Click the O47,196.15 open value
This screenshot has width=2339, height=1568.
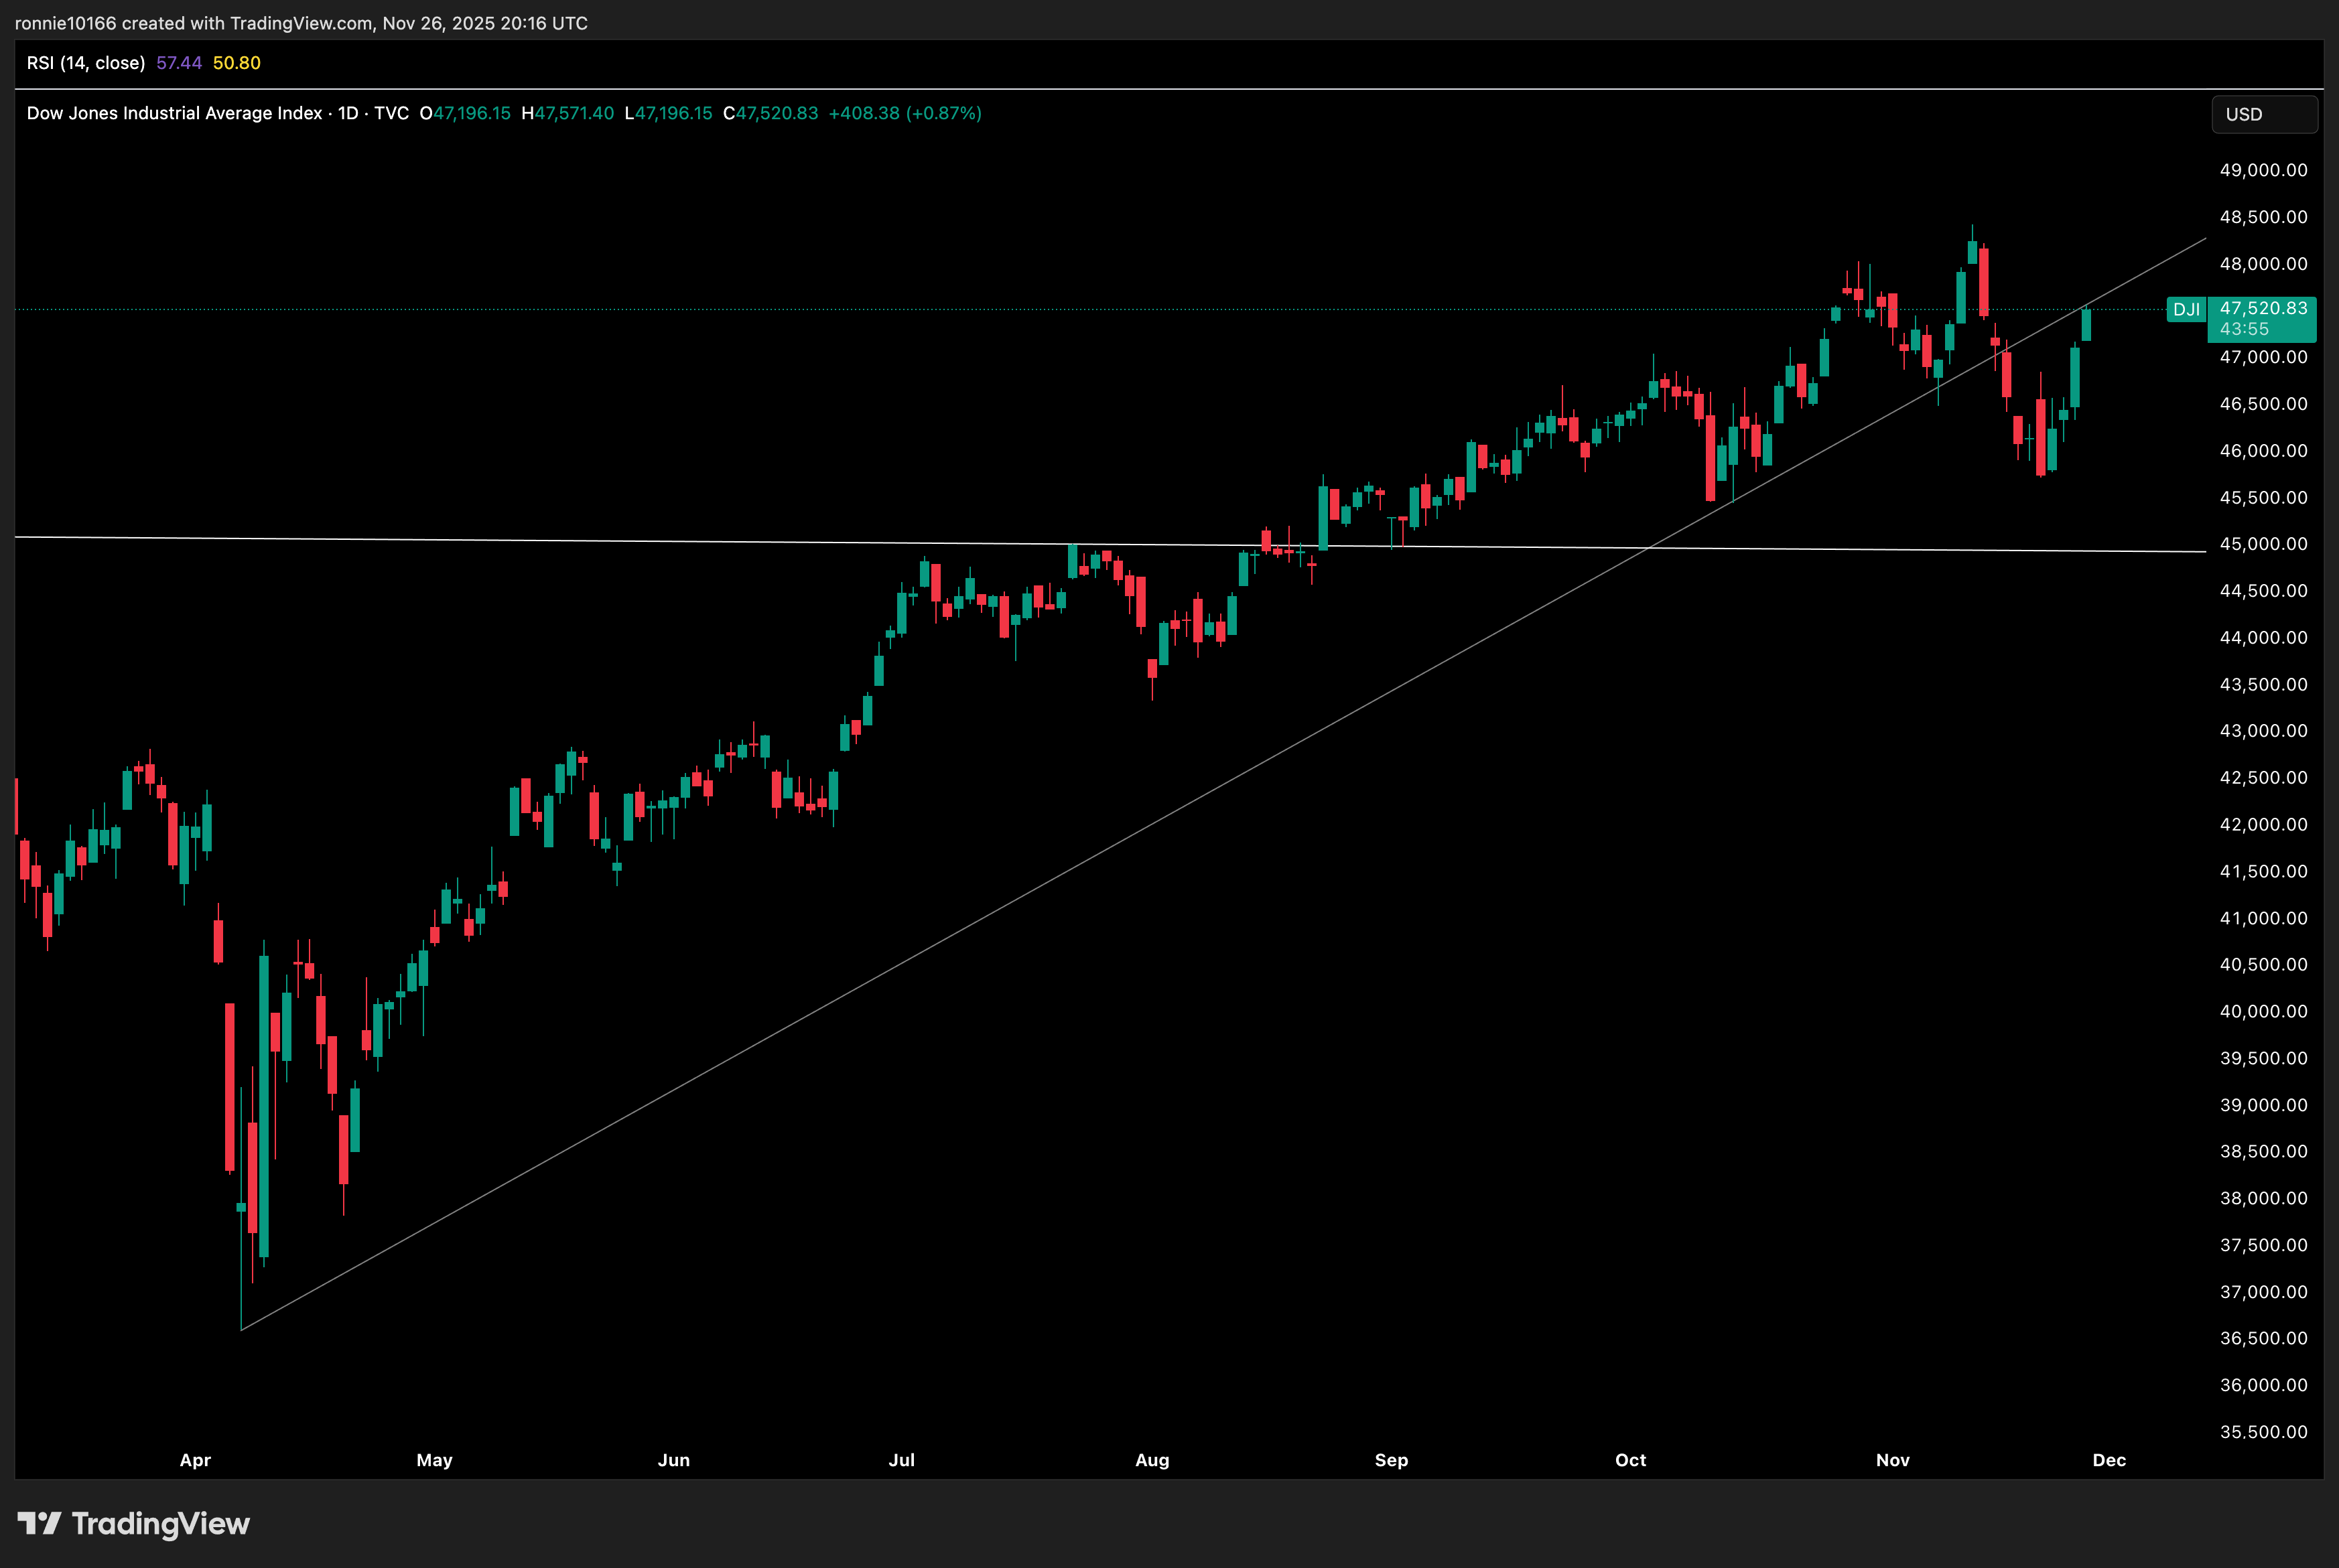466,113
